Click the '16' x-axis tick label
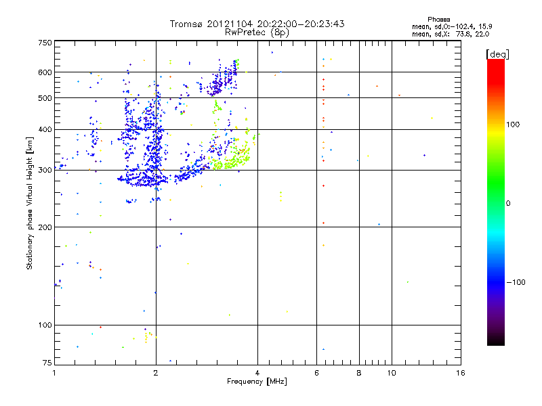This screenshot has width=542, height=406. coord(461,373)
